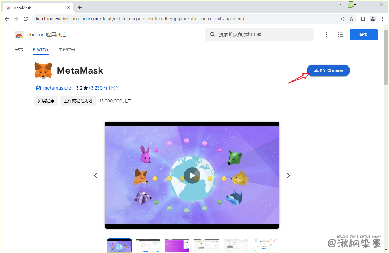Expand the tab search chevron

click(x=341, y=4)
